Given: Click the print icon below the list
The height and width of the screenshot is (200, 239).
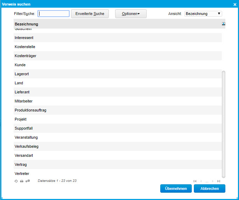Looking at the screenshot, I should click(x=22, y=181).
